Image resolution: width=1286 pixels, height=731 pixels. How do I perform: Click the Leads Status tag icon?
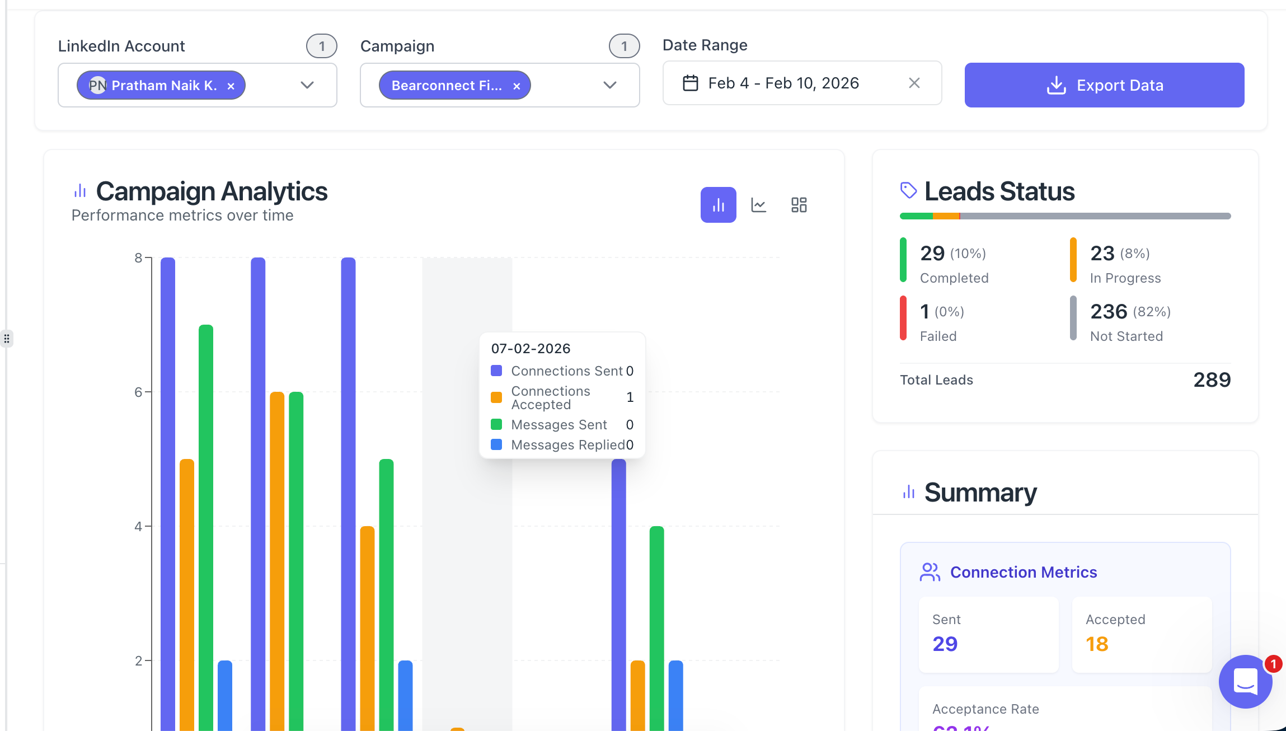point(908,191)
